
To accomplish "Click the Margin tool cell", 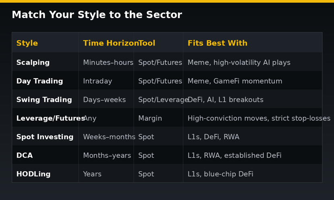I will 158,118.
